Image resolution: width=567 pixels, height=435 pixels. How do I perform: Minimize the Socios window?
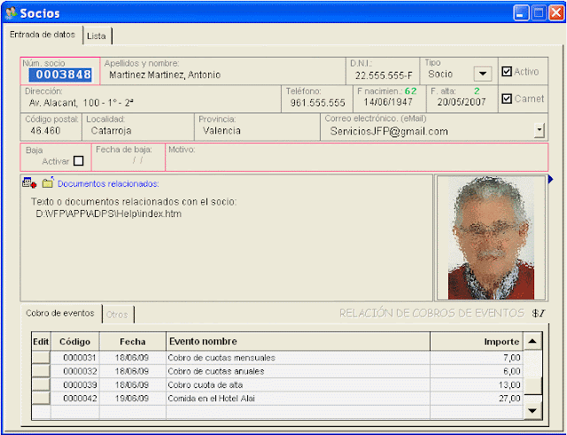click(x=521, y=13)
